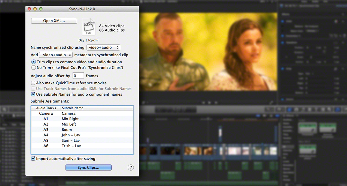Click the 86 Audio clips text
Viewport: 347px width, 186px height.
click(112, 30)
